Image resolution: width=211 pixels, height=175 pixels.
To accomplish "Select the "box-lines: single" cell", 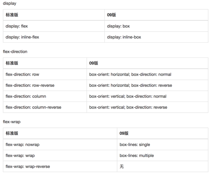I will (x=135, y=145).
